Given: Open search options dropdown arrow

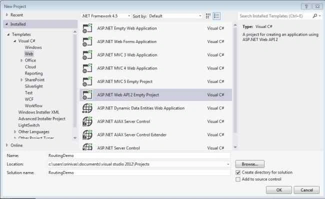Looking at the screenshot, I should tap(320, 16).
